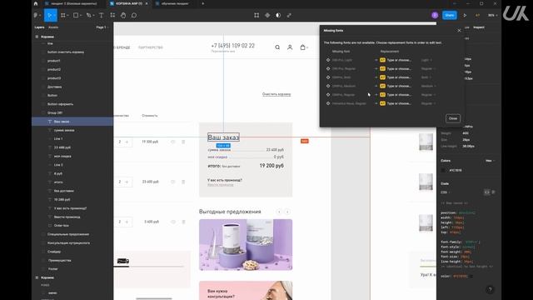The height and width of the screenshot is (300, 533).
Task: Add a new tab with plus button
Action: point(203,3)
